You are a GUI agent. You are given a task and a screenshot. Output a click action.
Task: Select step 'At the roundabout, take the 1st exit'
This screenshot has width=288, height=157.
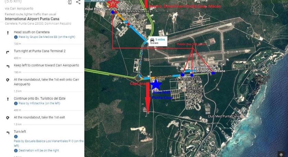point(39,117)
